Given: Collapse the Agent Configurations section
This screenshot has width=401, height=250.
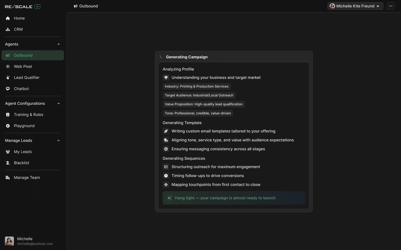Looking at the screenshot, I should [x=58, y=103].
